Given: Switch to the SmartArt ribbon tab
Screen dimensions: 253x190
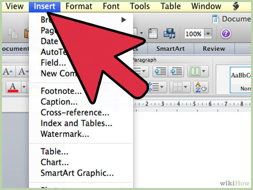Looking at the screenshot, I should [170, 49].
